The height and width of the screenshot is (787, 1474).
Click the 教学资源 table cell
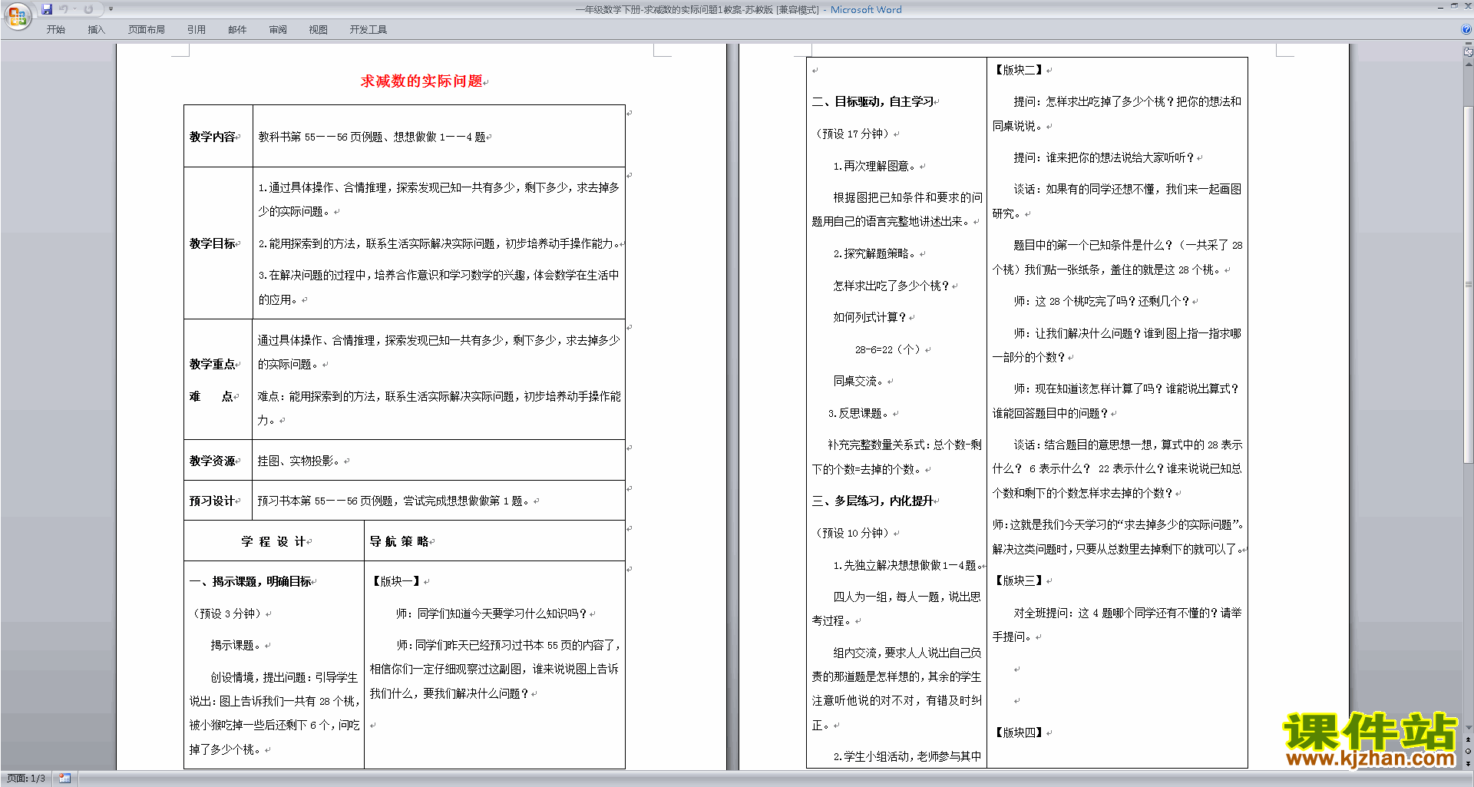coord(218,460)
